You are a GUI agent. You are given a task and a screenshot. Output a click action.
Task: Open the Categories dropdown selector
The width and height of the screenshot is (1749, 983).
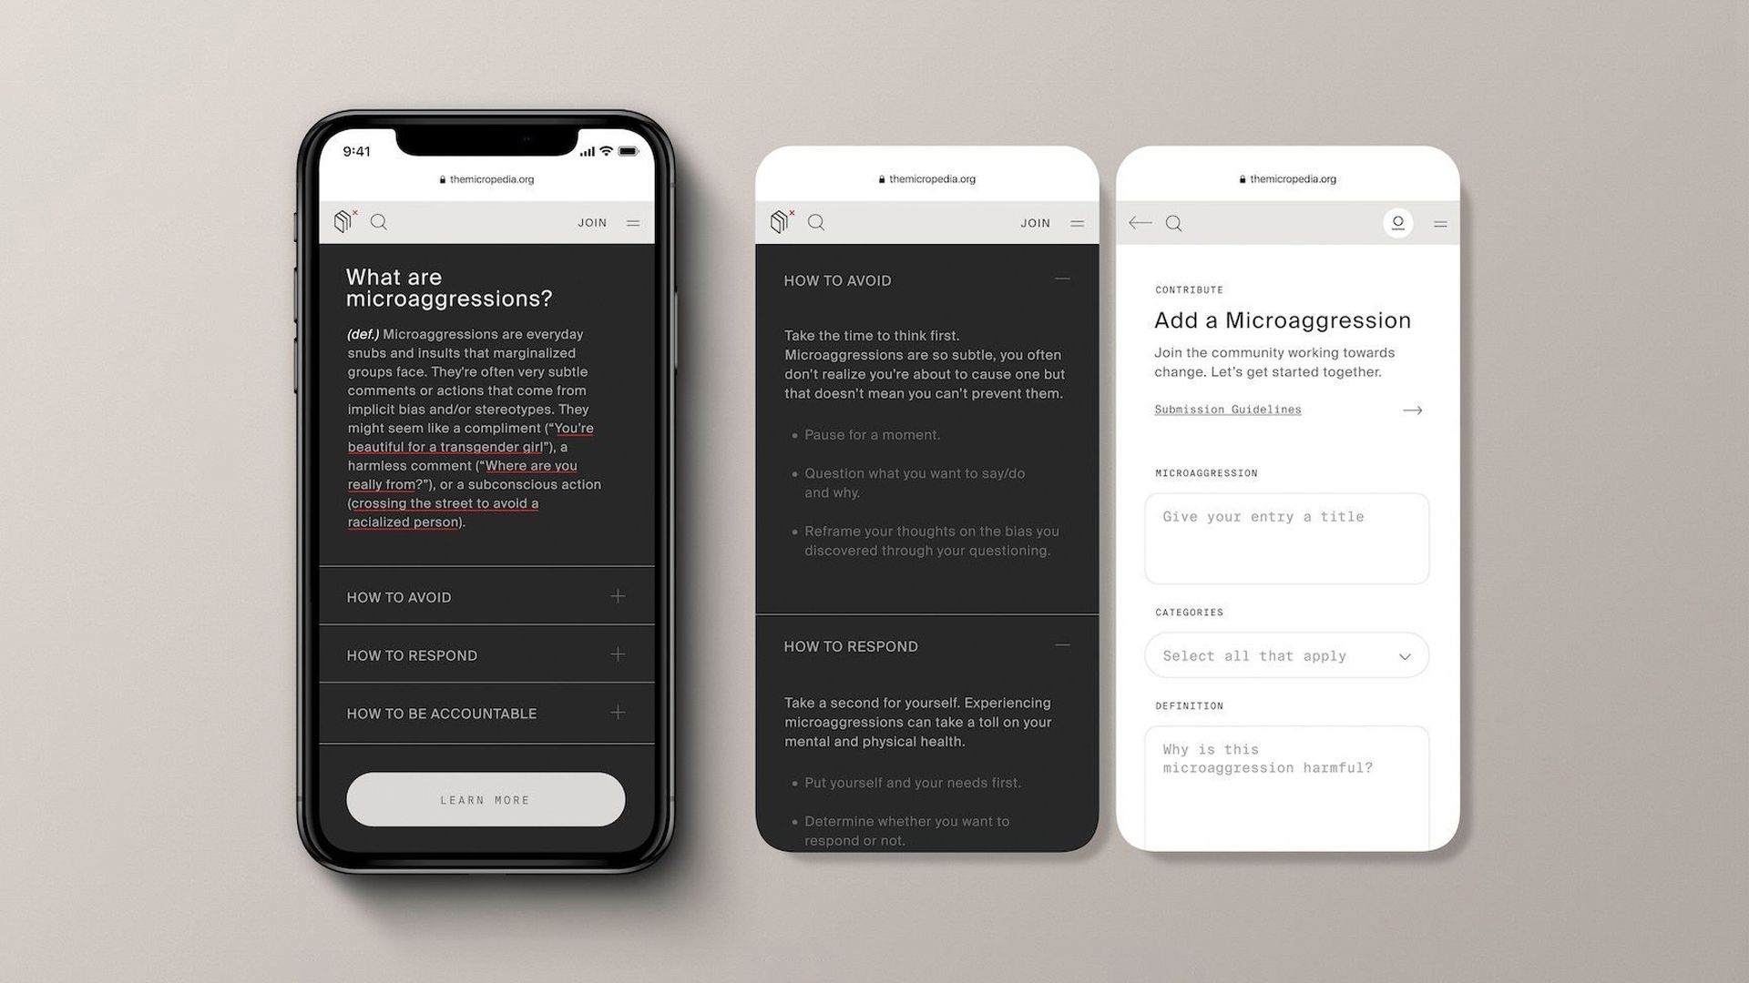[x=1284, y=655]
